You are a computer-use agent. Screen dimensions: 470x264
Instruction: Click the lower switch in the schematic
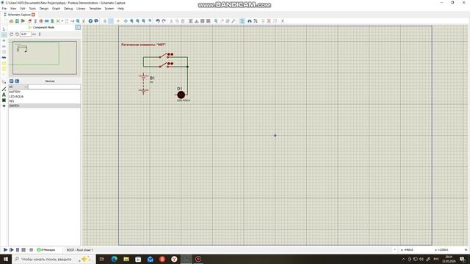[166, 65]
